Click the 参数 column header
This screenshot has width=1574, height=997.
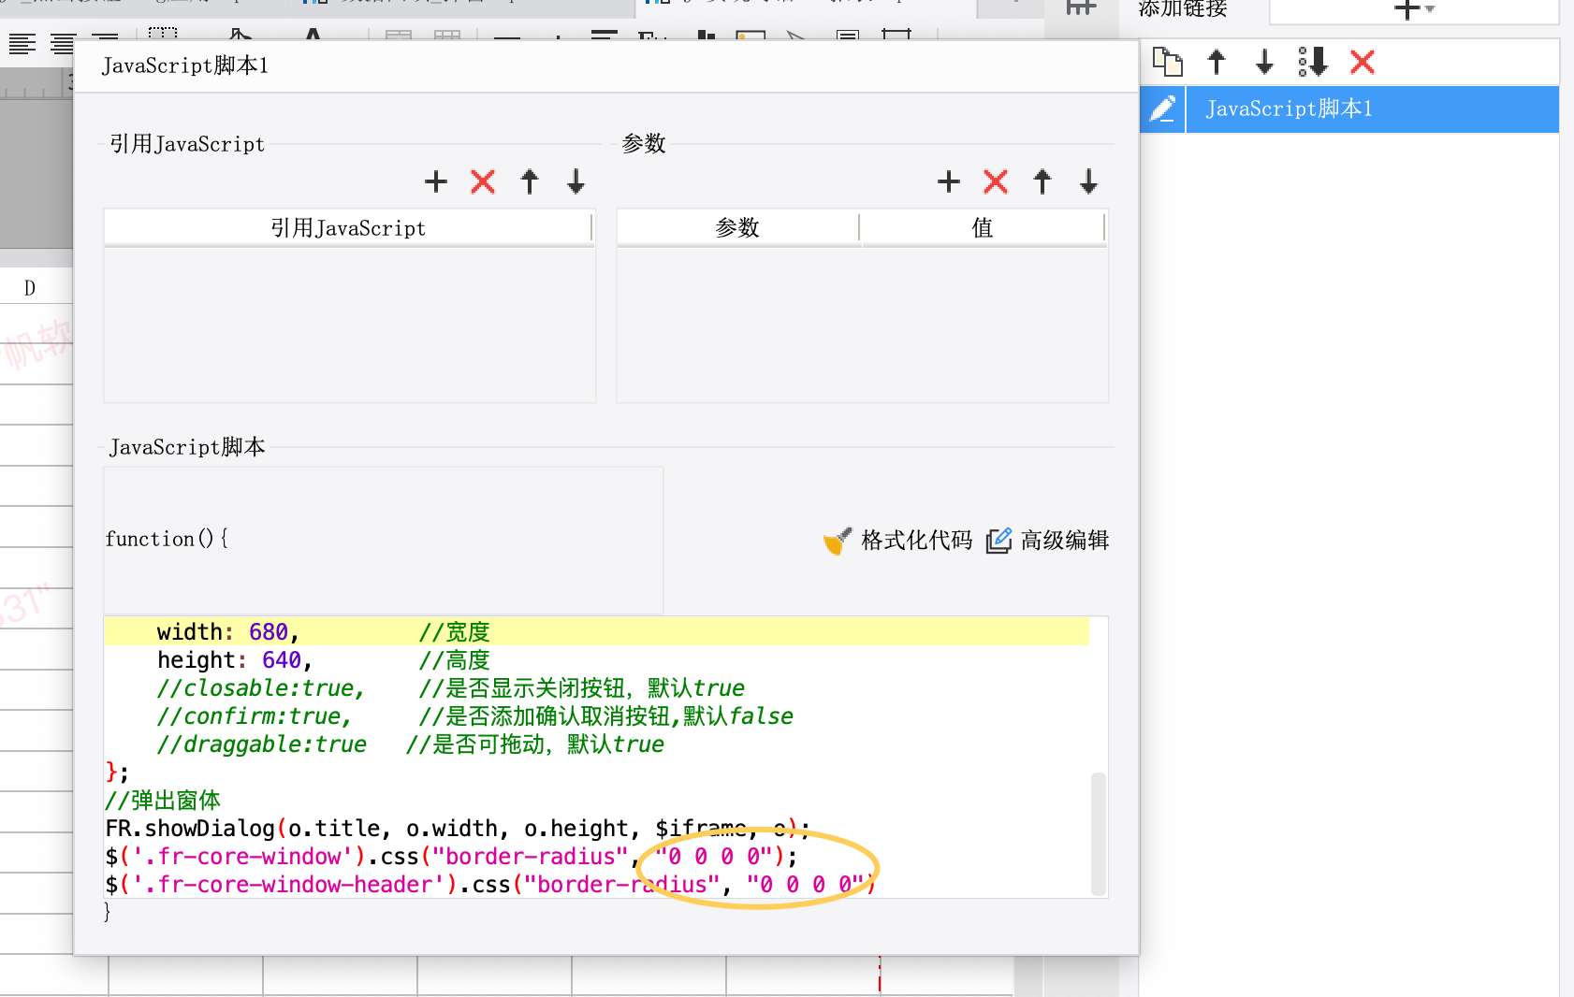click(737, 228)
